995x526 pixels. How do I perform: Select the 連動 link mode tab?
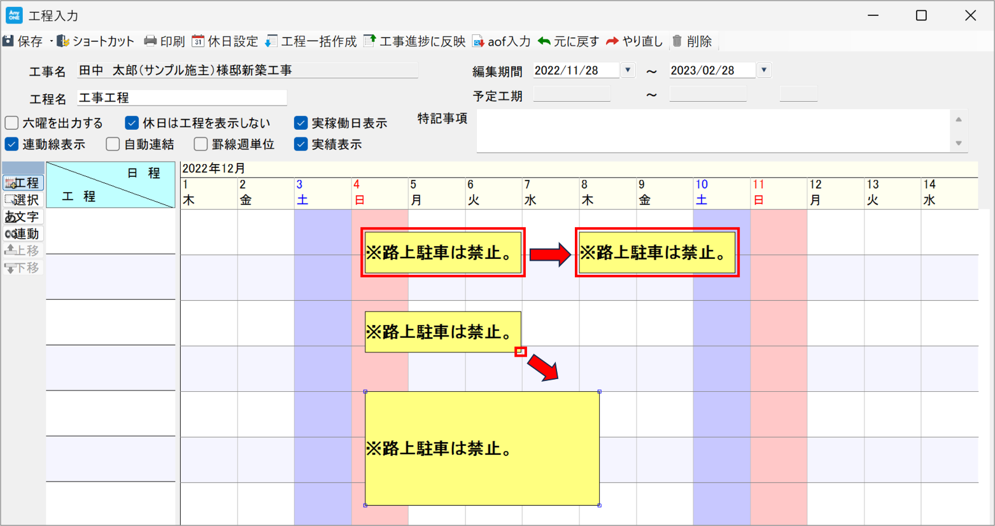(23, 234)
